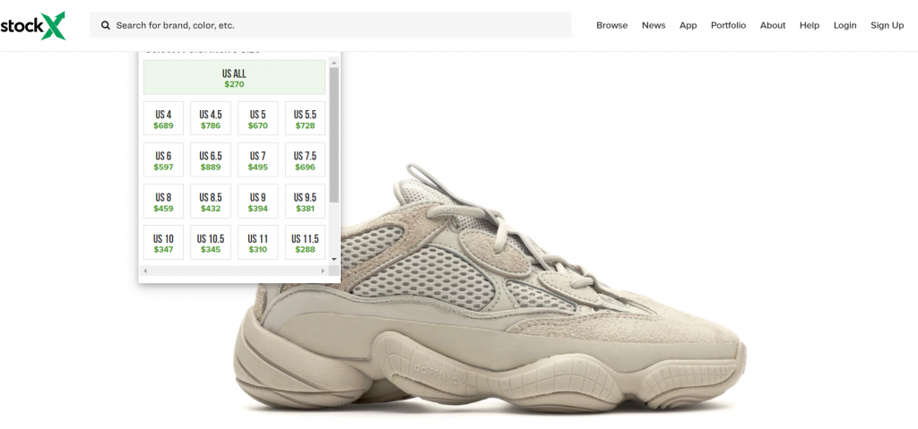The width and height of the screenshot is (918, 429).
Task: Click the size list scroll-down arrow
Action: (x=334, y=259)
